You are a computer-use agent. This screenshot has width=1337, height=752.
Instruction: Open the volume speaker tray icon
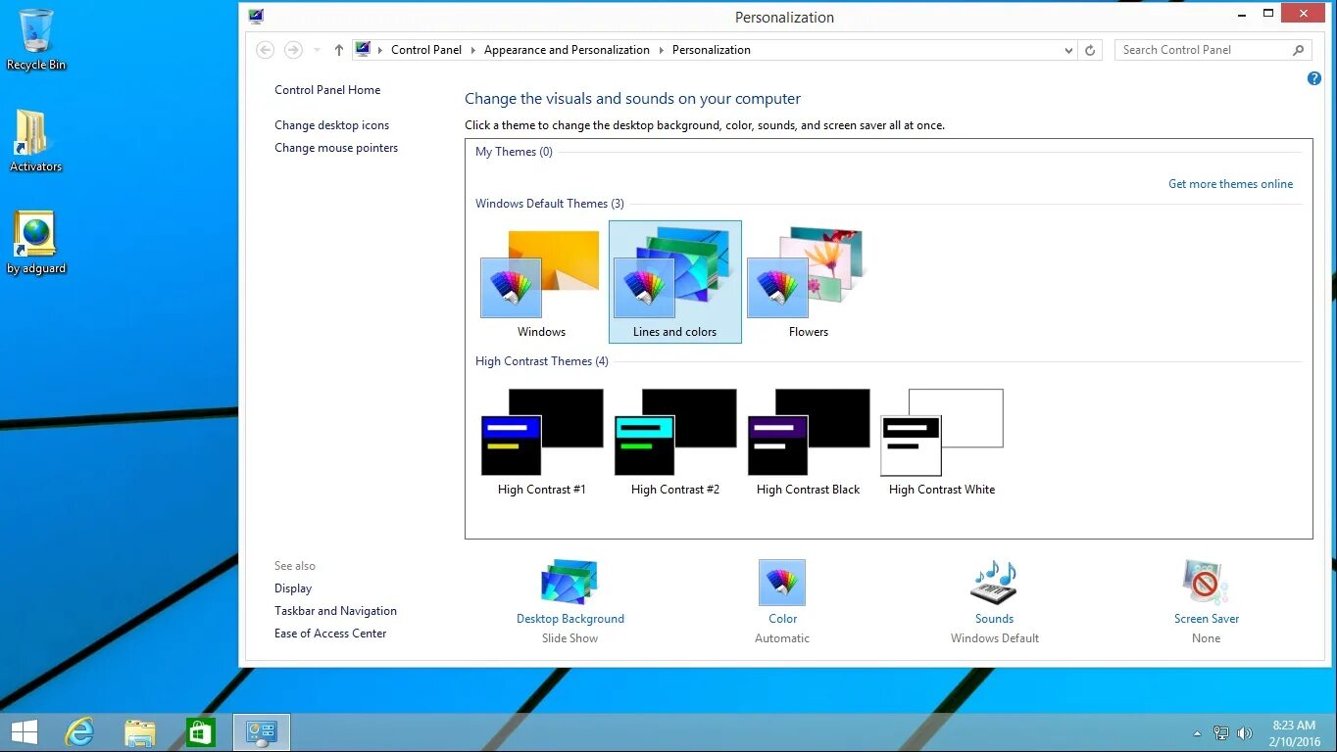1245,732
